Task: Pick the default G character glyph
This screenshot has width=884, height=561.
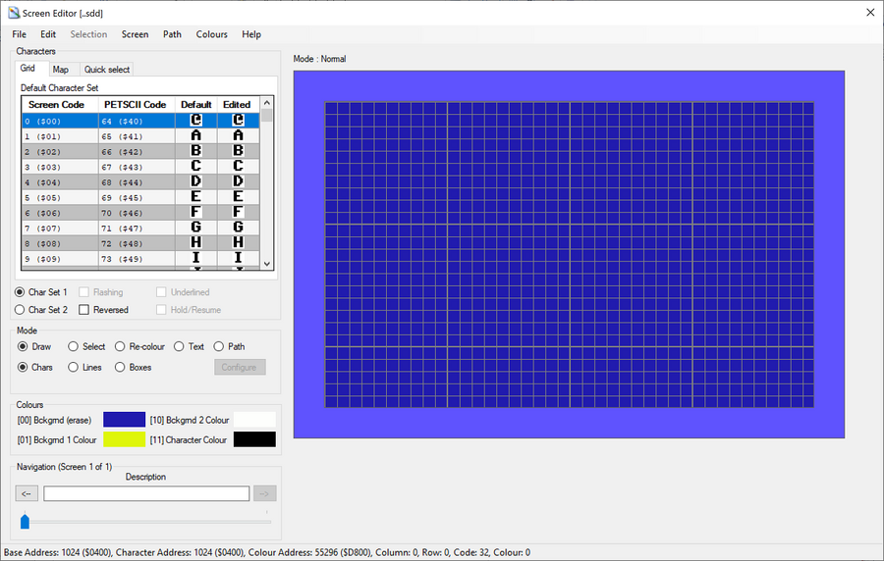Action: pos(196,228)
